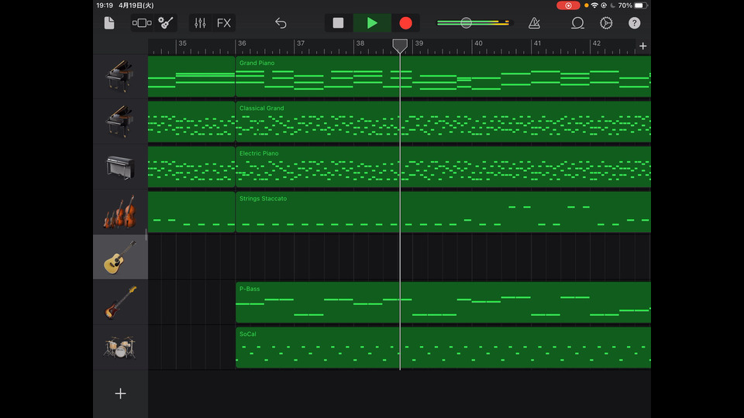Screen dimensions: 744x418
Task: Open the FX panel
Action: (x=224, y=23)
